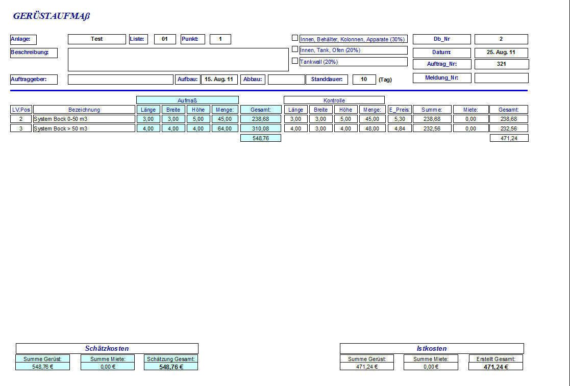570x386 pixels.
Task: Focus the large Beschreibung text area
Action: click(x=178, y=60)
